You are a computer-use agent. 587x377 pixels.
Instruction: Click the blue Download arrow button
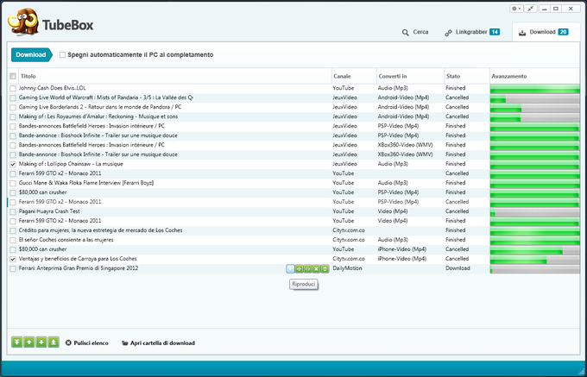tap(31, 54)
